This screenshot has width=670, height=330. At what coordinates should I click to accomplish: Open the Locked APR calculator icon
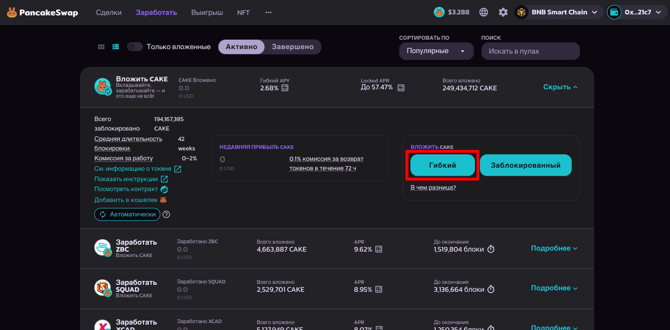pos(401,88)
